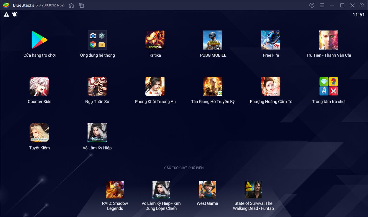This screenshot has height=217, width=368.
Task: Click the State of Survival label text
Action: [253, 206]
